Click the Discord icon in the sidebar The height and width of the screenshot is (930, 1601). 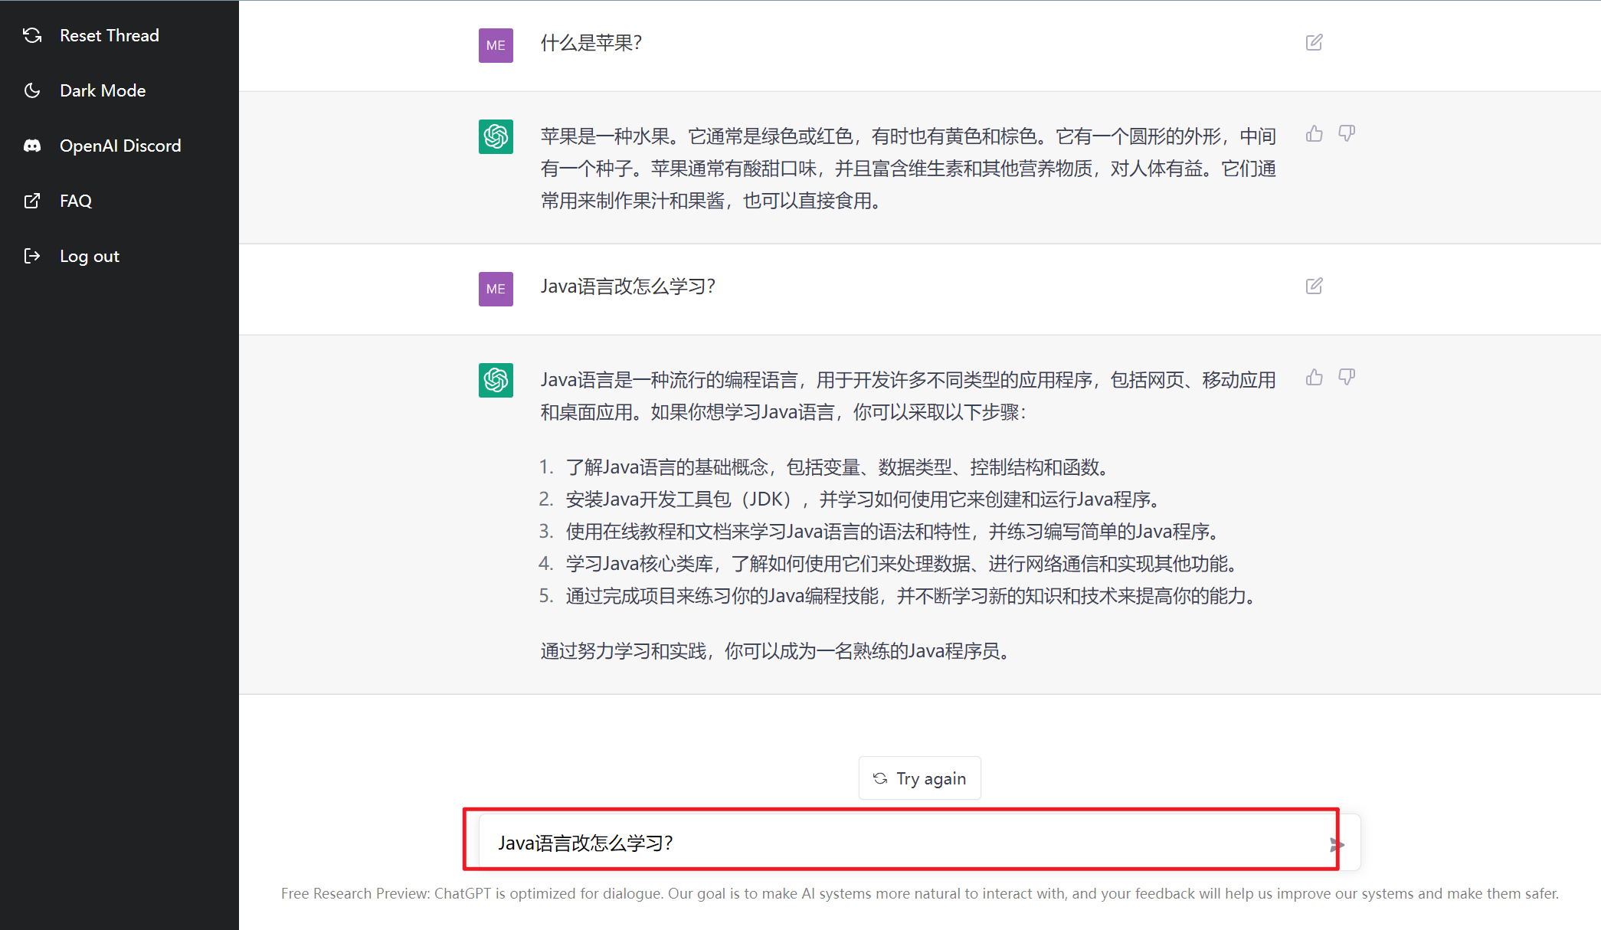(31, 146)
